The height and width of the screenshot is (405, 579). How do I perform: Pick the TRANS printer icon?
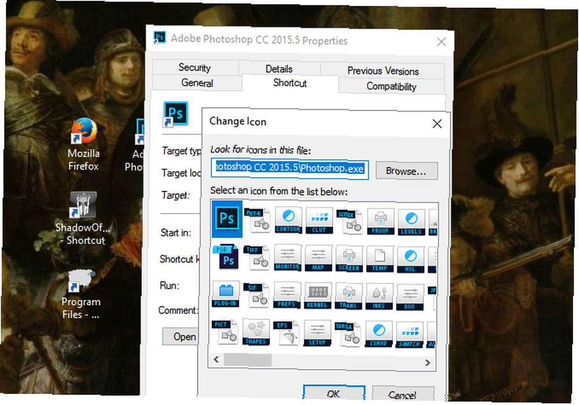[348, 297]
